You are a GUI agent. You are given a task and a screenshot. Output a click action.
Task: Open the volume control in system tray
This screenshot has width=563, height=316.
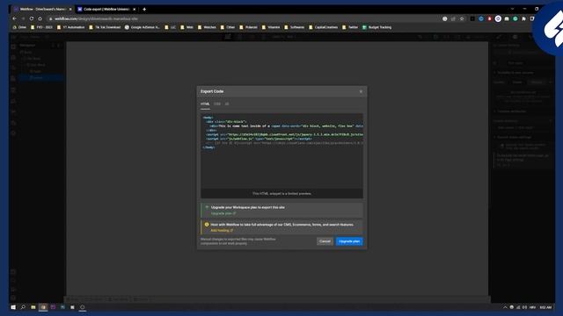click(524, 307)
